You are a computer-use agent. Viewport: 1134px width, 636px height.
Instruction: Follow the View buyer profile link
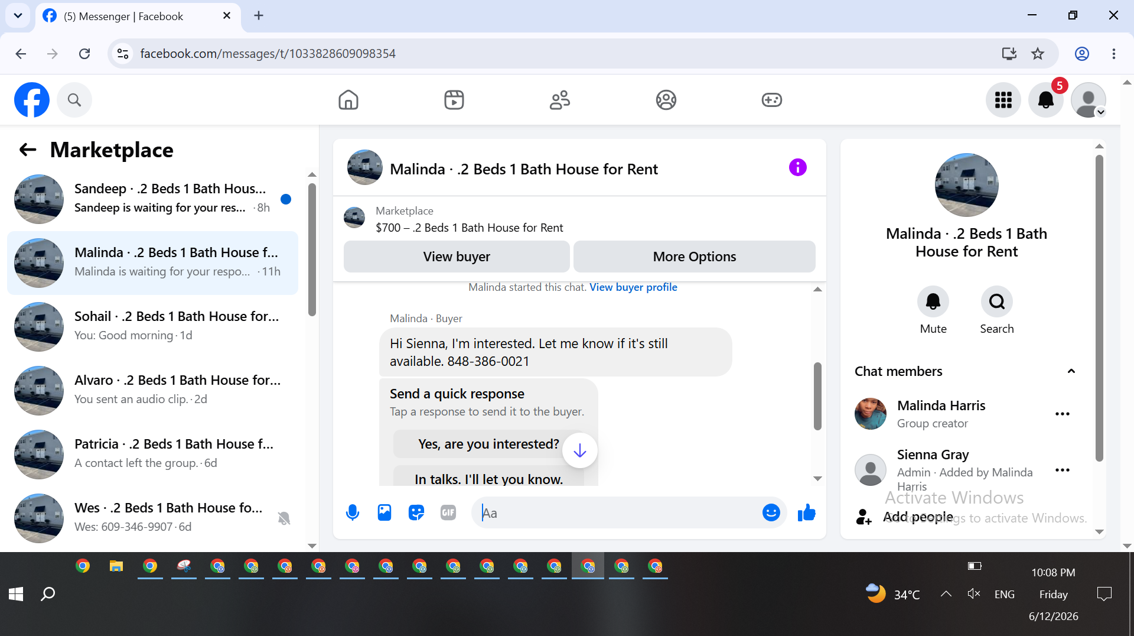pos(633,287)
